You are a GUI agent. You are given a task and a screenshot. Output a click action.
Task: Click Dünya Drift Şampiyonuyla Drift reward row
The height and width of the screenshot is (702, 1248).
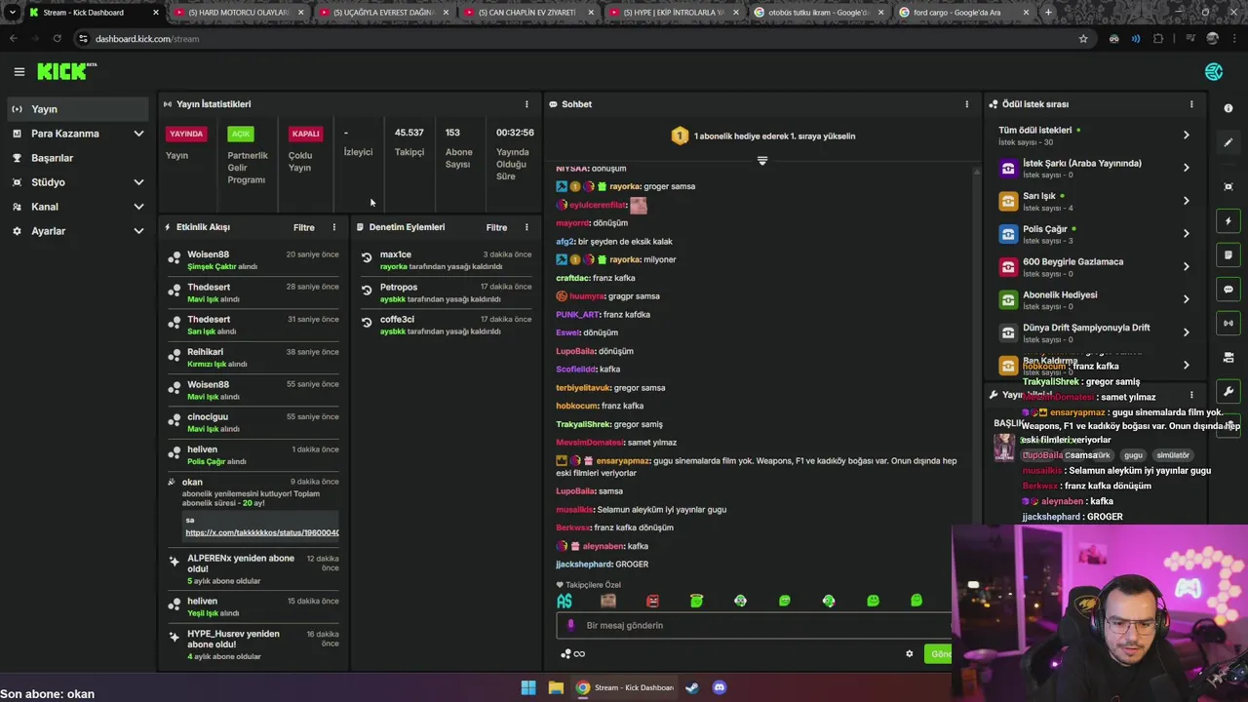coord(1095,332)
